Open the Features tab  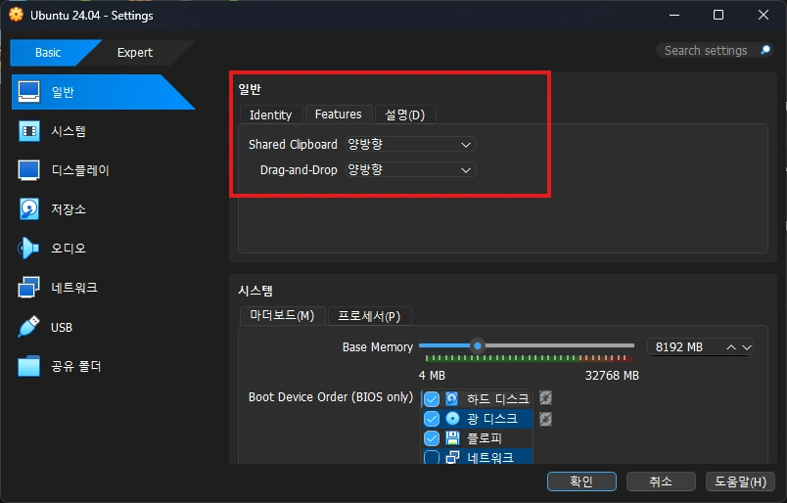(339, 114)
